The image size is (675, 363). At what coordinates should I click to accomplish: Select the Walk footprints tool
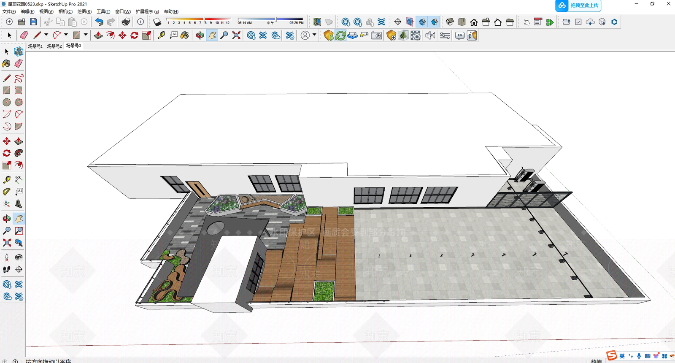coord(6,269)
